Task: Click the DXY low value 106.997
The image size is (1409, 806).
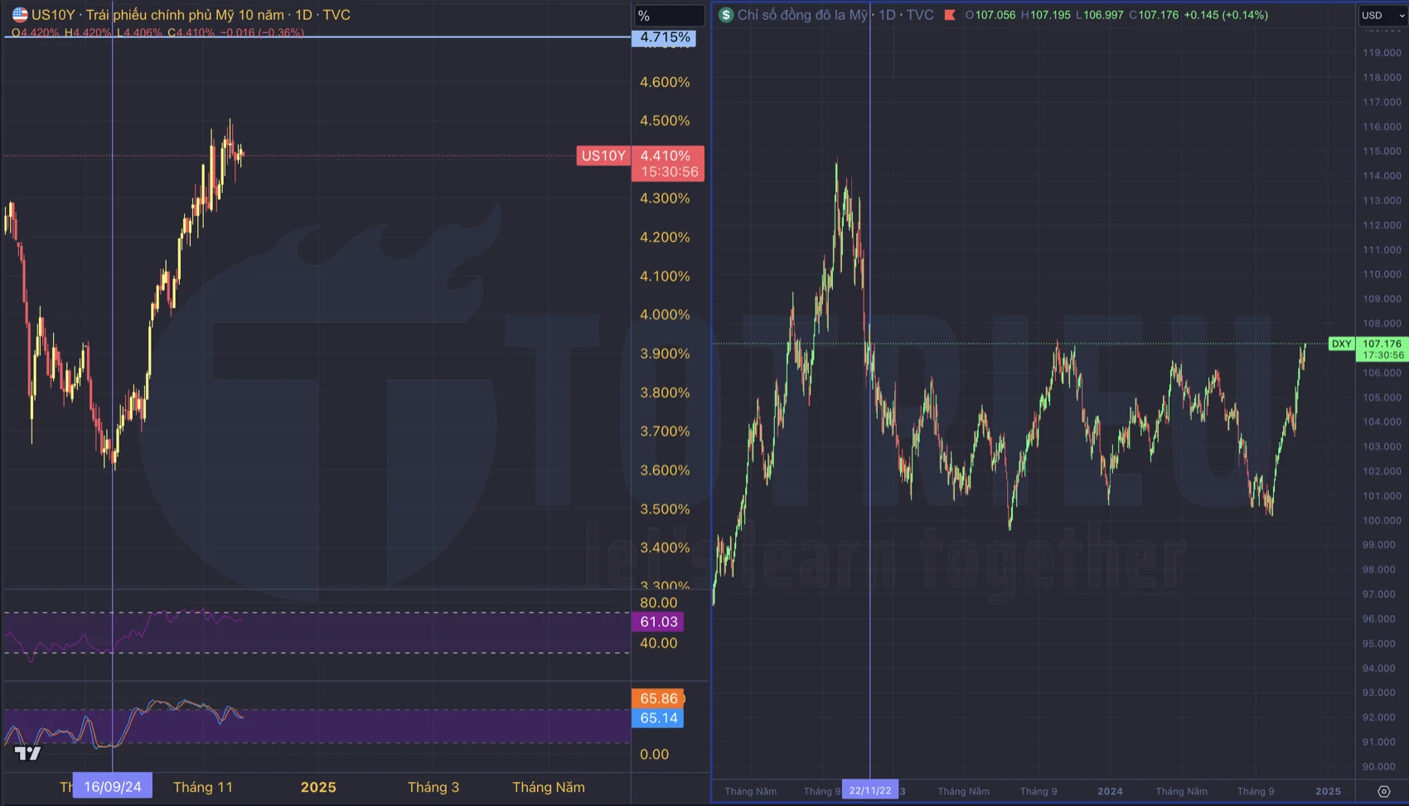Action: (x=1104, y=15)
